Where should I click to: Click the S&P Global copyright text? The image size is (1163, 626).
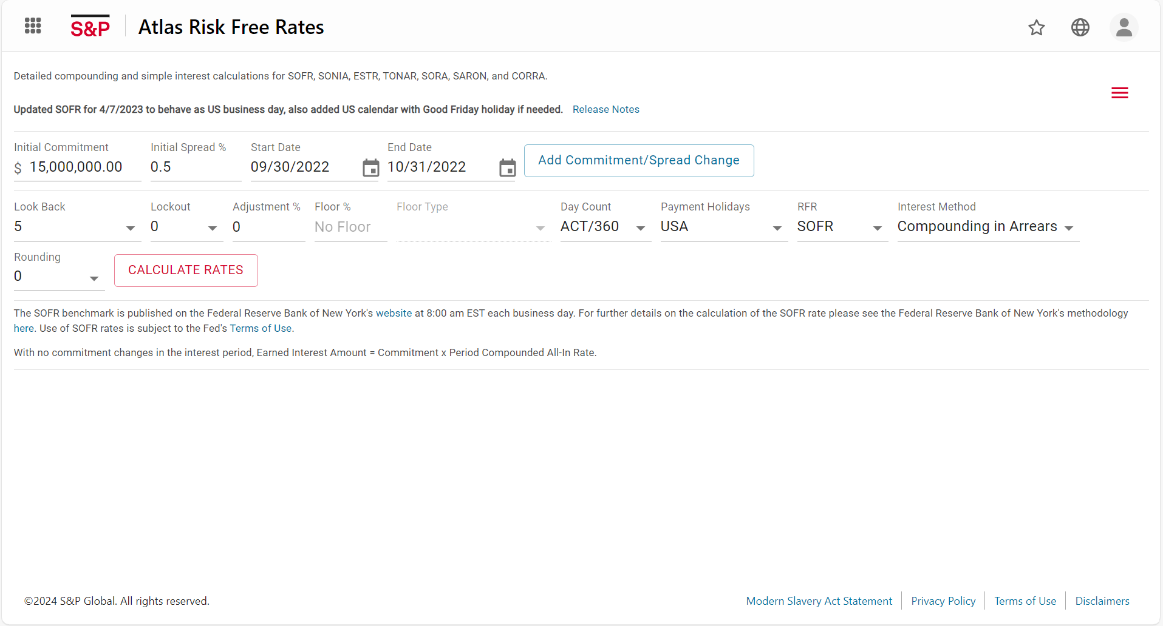[117, 601]
